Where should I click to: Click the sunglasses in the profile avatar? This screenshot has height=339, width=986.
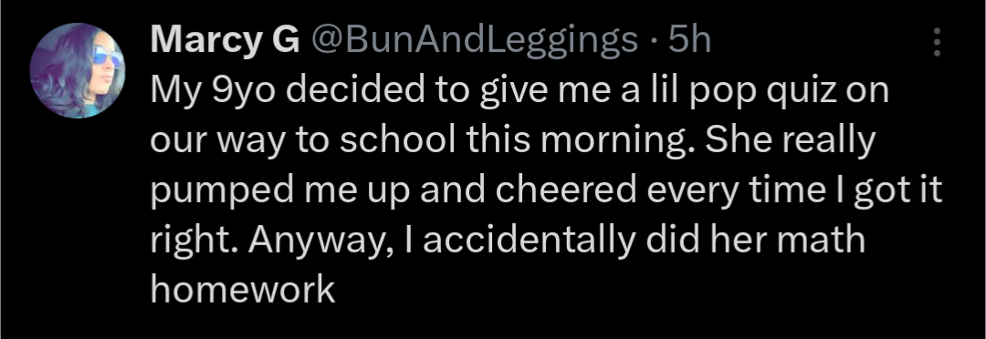[106, 57]
